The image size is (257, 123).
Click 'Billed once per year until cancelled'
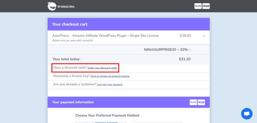[x=73, y=40]
